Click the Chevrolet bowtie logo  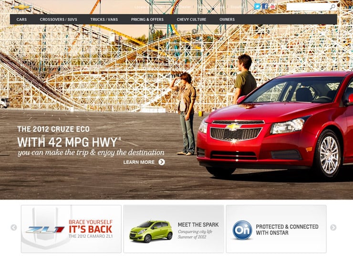coord(21,7)
